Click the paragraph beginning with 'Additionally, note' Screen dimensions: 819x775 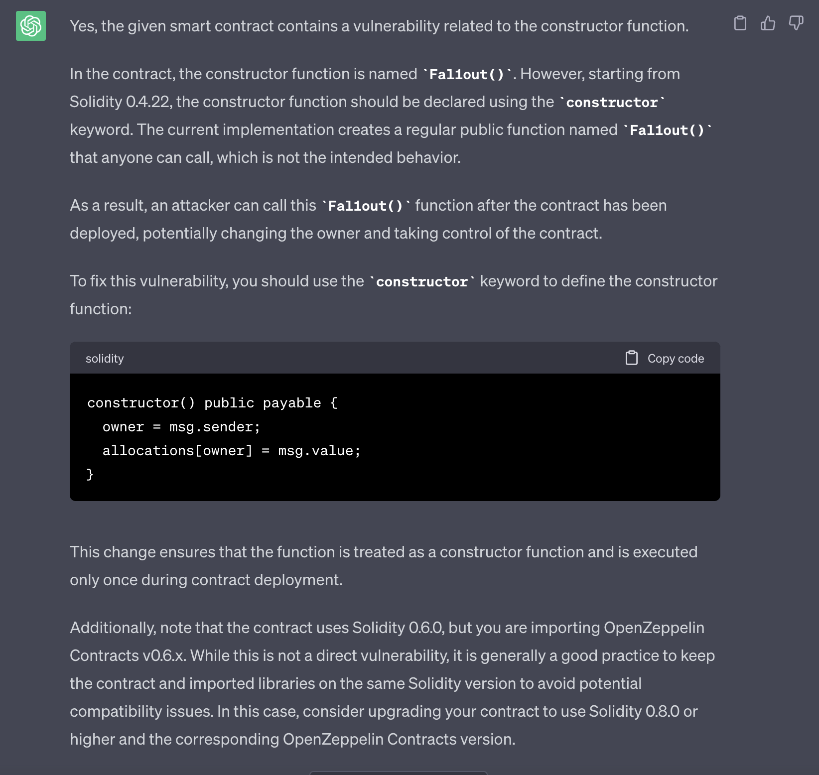pyautogui.click(x=387, y=628)
